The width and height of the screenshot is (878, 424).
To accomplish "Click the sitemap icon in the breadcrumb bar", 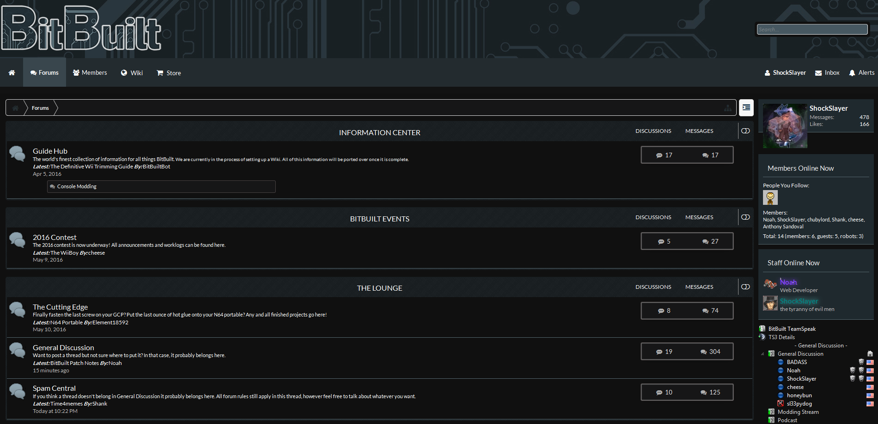I will coord(727,108).
